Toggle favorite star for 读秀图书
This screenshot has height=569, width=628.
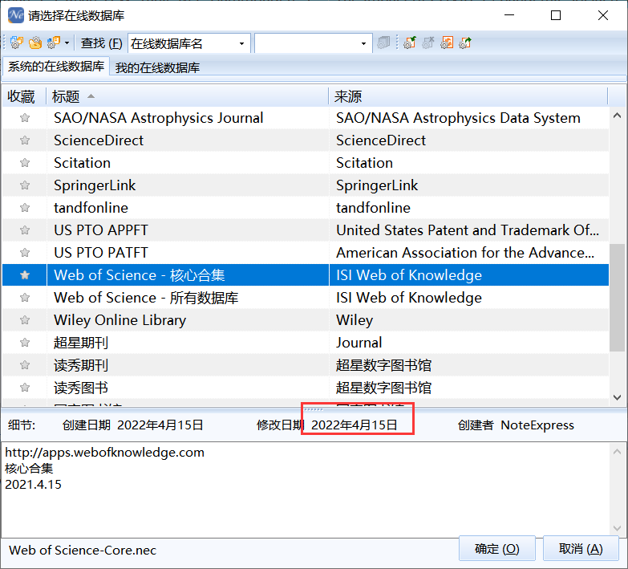(x=25, y=387)
